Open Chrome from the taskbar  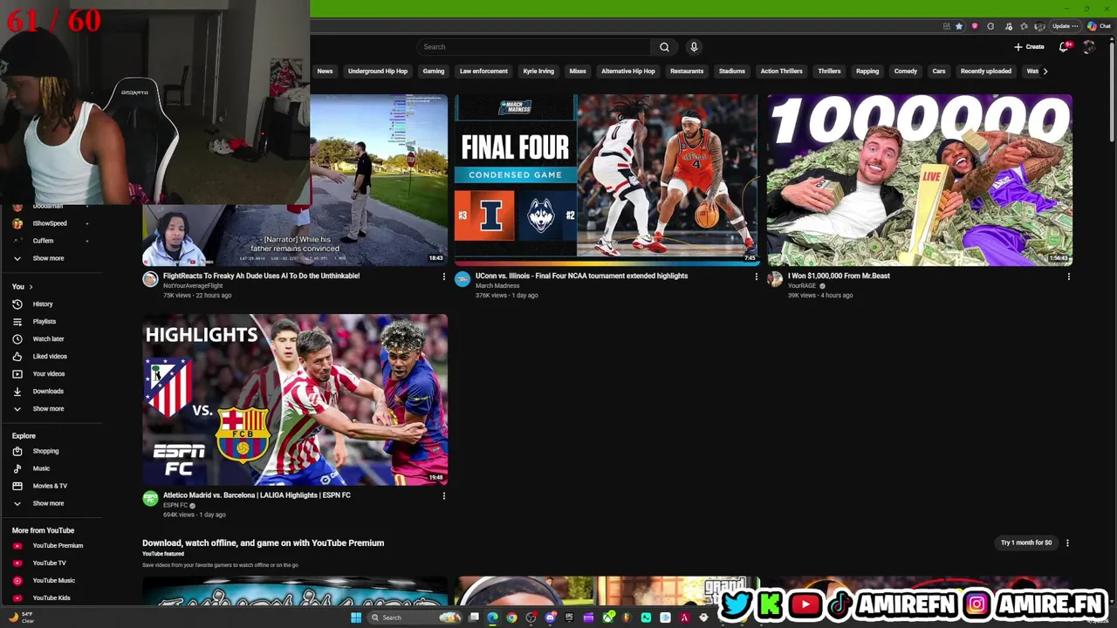click(512, 618)
